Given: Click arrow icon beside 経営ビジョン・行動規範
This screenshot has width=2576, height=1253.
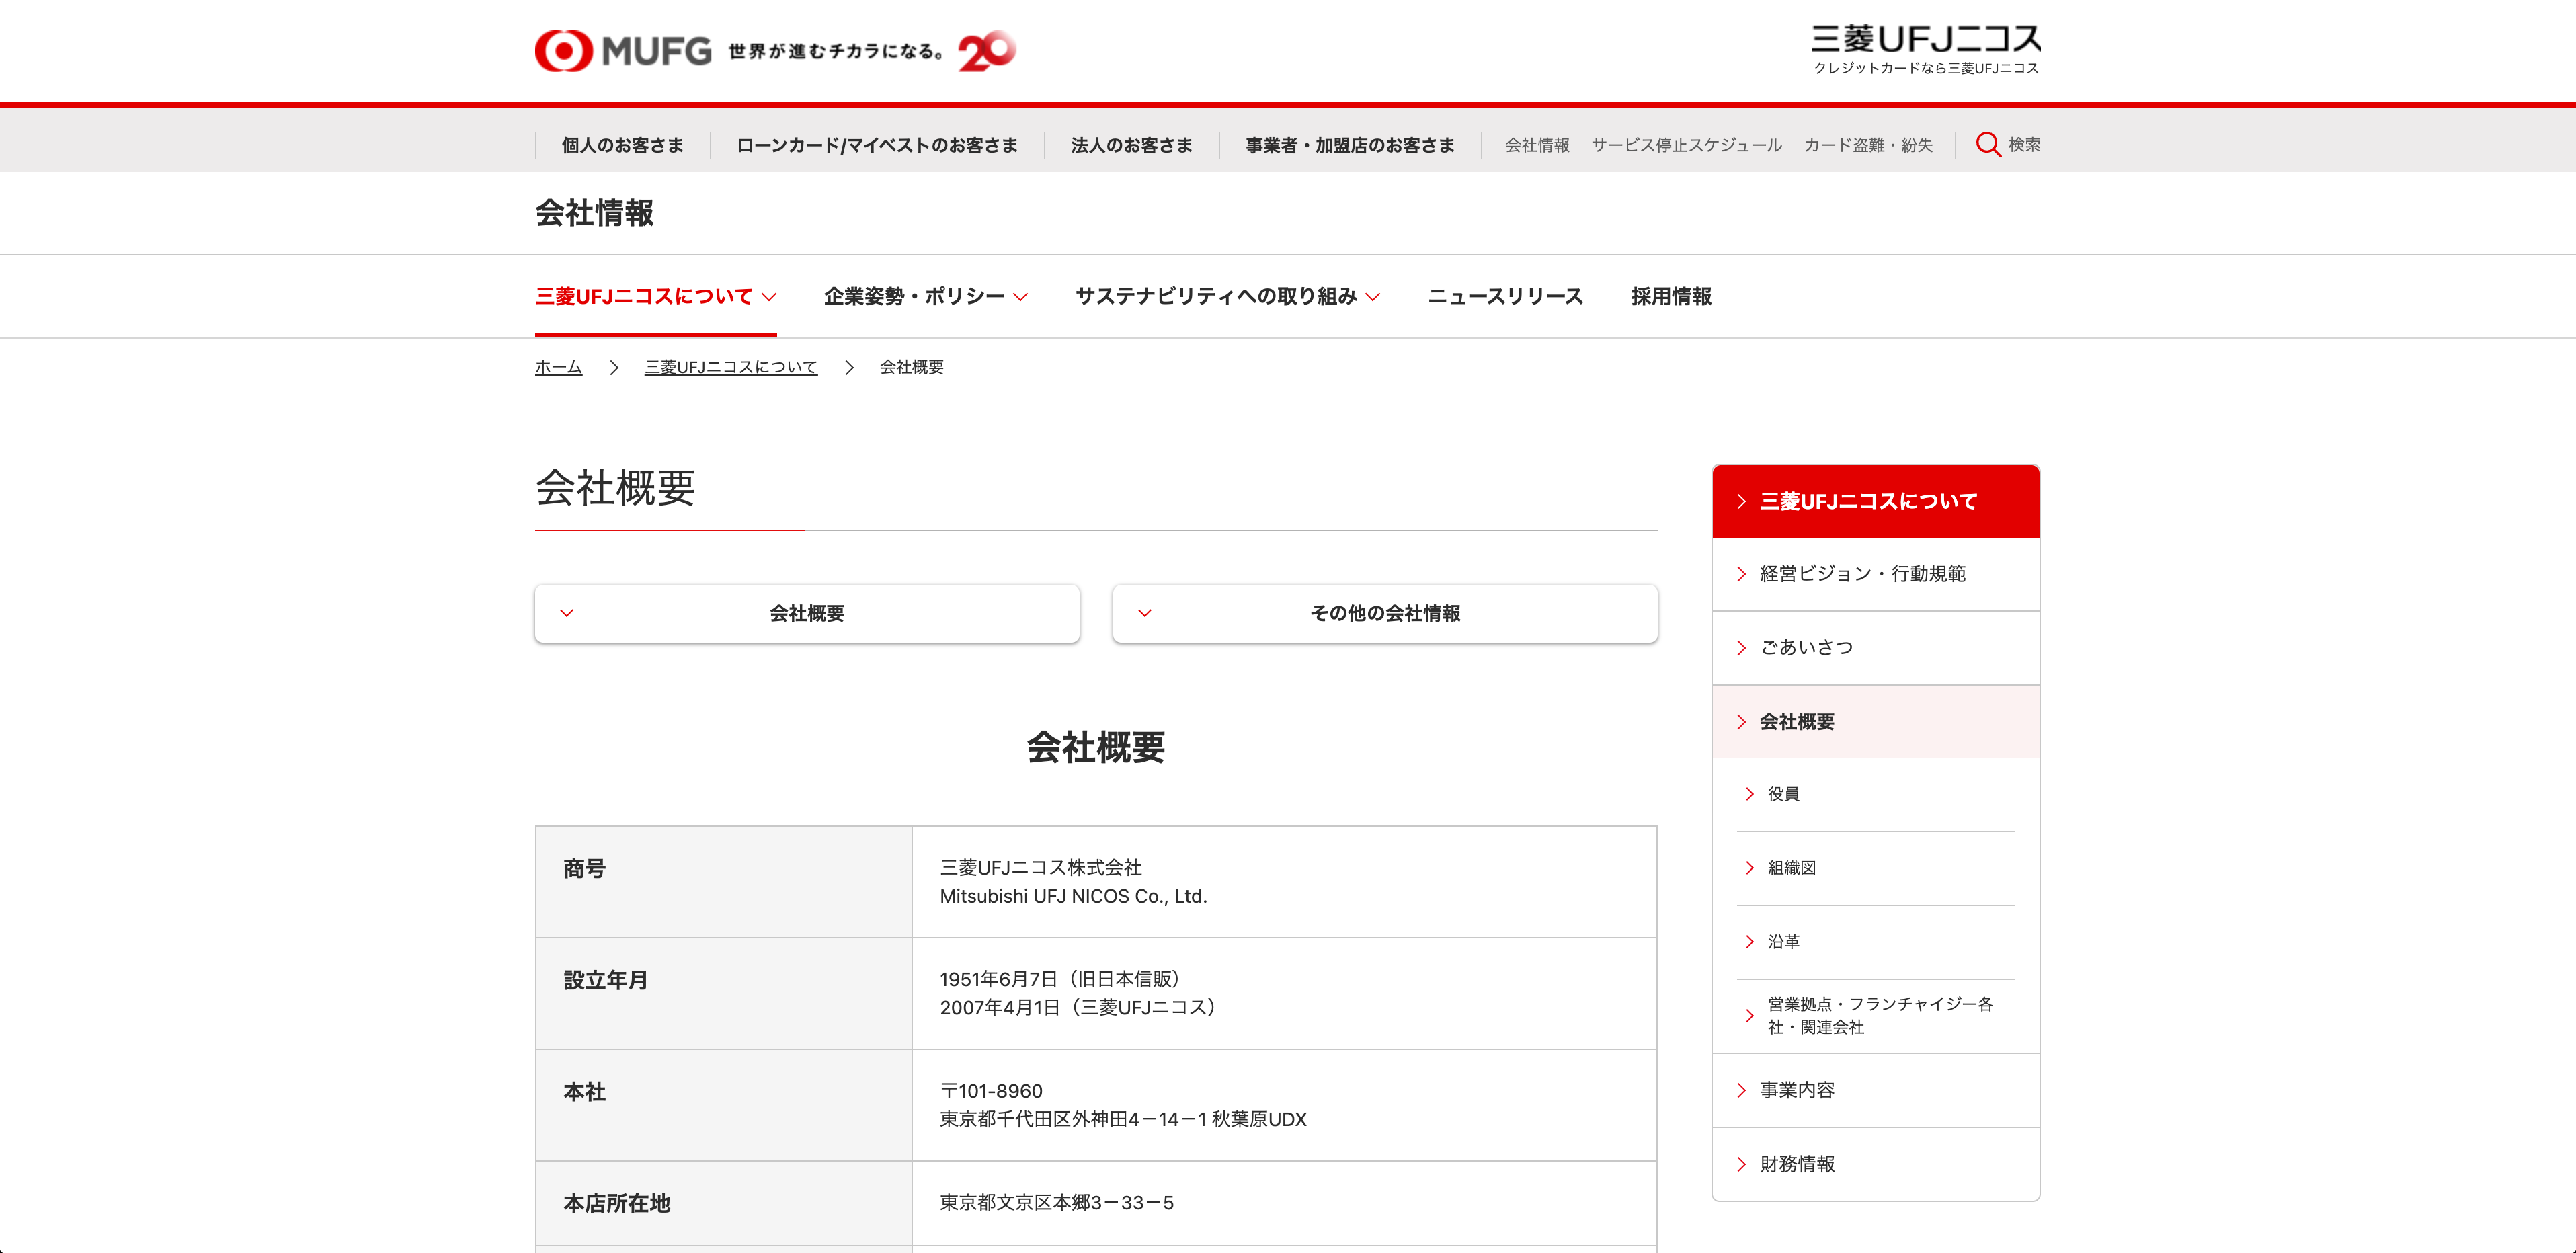Looking at the screenshot, I should coord(1741,574).
